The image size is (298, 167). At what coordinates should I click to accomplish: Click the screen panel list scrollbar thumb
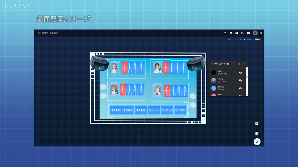(247, 77)
